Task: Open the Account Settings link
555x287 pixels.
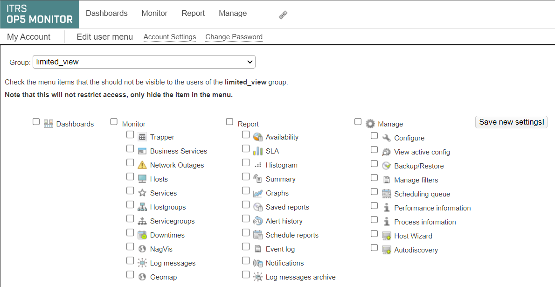Action: tap(170, 37)
